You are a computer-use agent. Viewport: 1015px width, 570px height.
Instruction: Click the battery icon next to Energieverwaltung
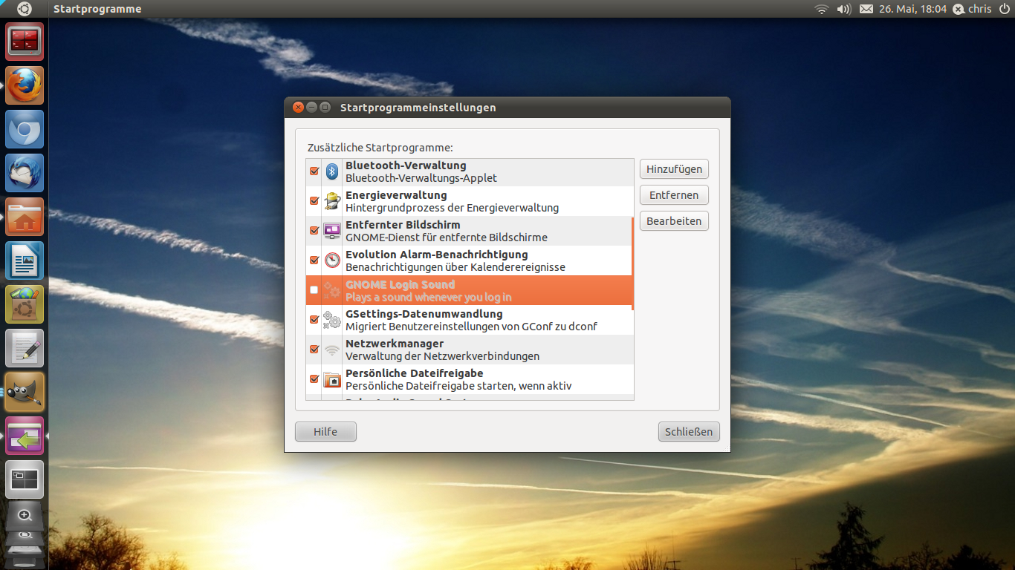[x=331, y=200]
